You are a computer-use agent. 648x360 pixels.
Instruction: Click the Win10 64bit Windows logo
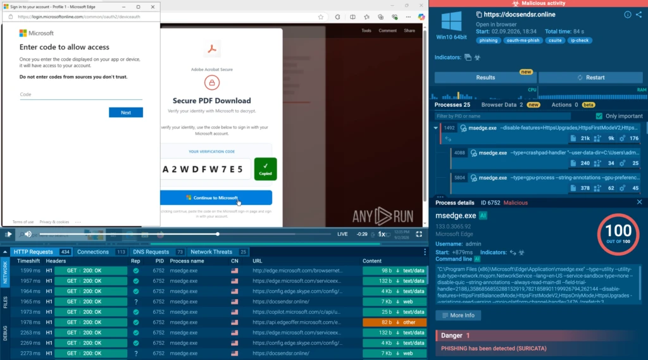(x=451, y=22)
